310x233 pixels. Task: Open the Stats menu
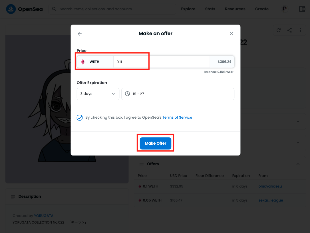210,9
